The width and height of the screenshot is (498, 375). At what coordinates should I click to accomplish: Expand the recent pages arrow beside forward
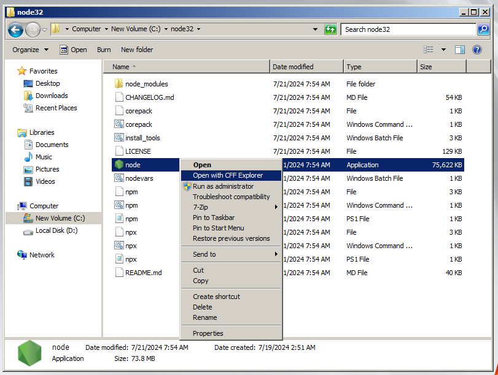[44, 30]
